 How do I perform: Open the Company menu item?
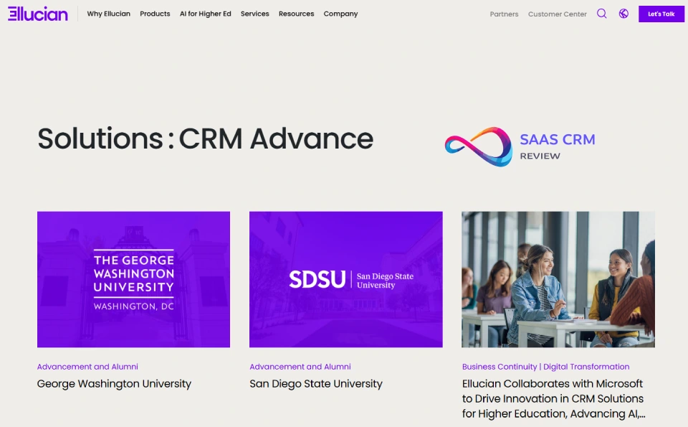(x=340, y=14)
